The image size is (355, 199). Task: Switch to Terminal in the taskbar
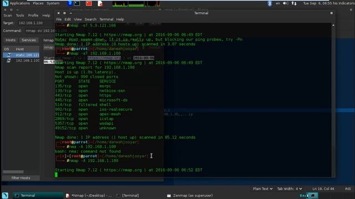click(x=38, y=196)
